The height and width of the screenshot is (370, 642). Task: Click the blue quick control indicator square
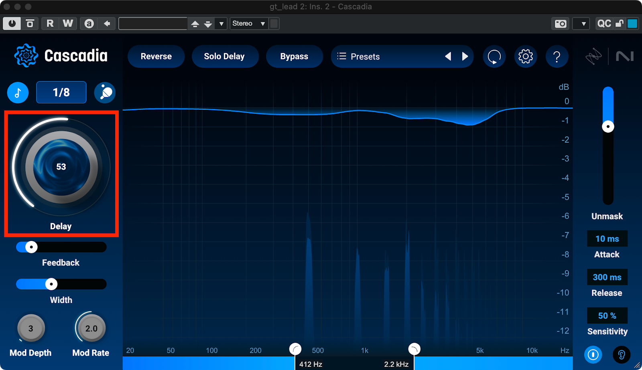coord(632,24)
